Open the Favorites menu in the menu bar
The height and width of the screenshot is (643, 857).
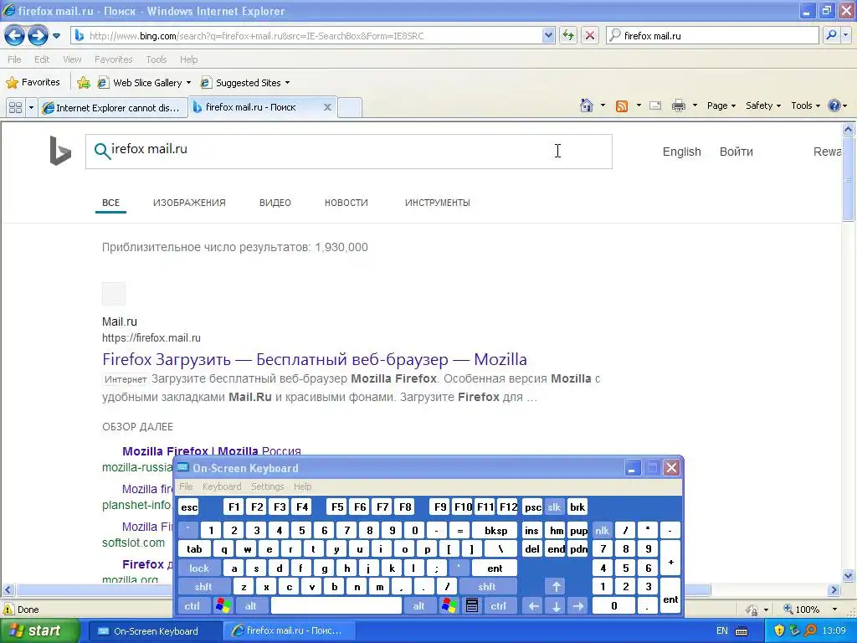pos(114,59)
